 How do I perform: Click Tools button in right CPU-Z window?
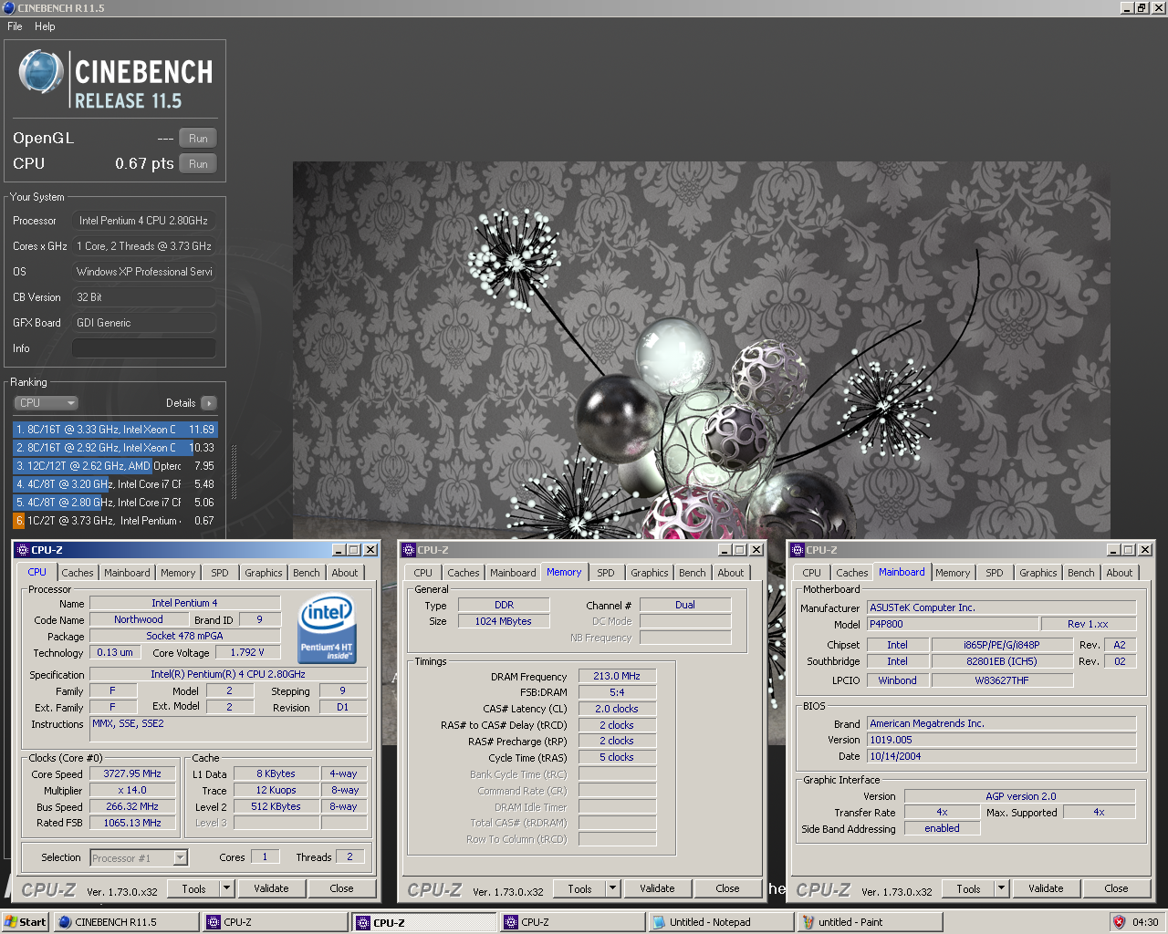[969, 888]
